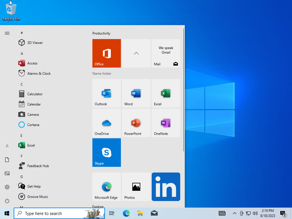Collapse the open tile folder
292x219 pixels.
pyautogui.click(x=136, y=53)
